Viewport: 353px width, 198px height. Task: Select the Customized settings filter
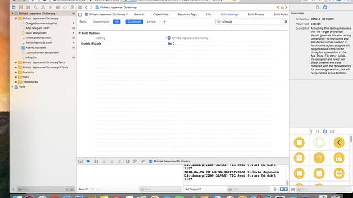click(101, 21)
